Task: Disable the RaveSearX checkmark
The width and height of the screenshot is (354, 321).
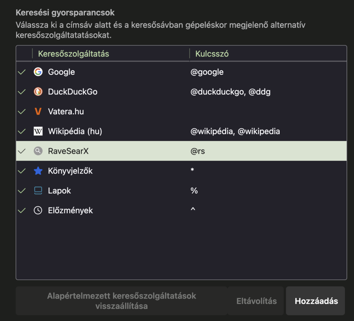Action: 22,151
